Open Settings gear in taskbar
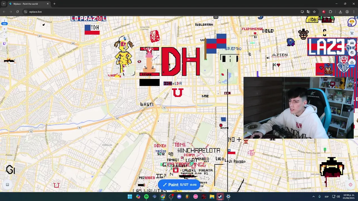The width and height of the screenshot is (358, 201). [x=228, y=197]
